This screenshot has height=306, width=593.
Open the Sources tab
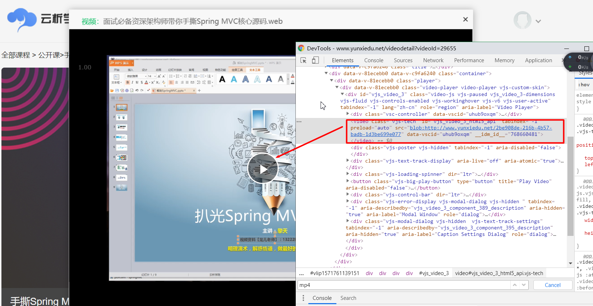[403, 60]
